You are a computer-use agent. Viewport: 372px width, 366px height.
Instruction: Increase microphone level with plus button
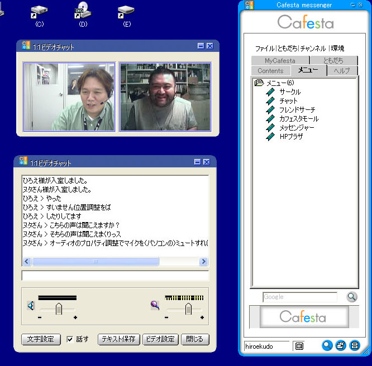coord(202,317)
